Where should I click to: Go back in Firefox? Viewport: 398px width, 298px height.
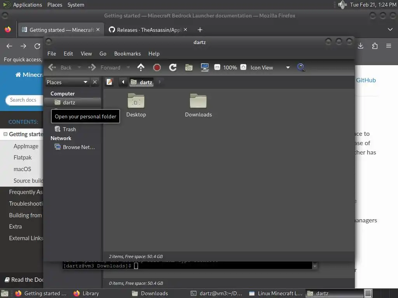pyautogui.click(x=9, y=46)
